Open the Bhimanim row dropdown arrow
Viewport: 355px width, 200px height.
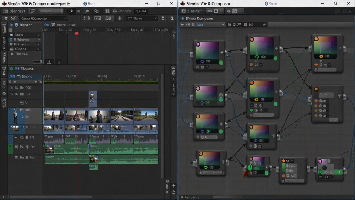[39, 44]
